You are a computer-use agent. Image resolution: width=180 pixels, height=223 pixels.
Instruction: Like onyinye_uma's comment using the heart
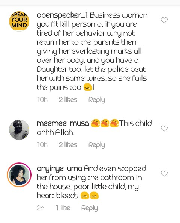(x=164, y=173)
